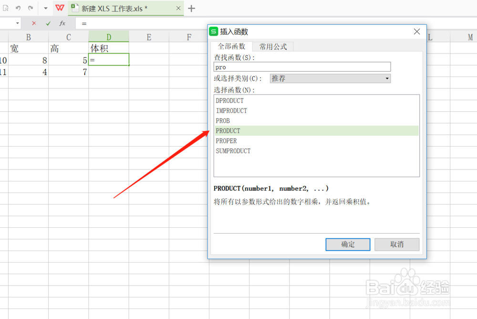Click the 确定 button
The image size is (477, 319).
pyautogui.click(x=348, y=245)
